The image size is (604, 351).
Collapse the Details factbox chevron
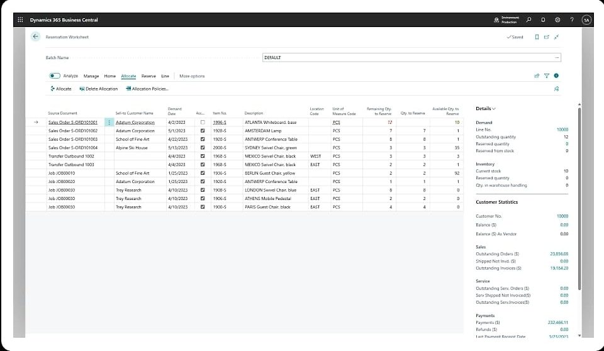click(494, 109)
